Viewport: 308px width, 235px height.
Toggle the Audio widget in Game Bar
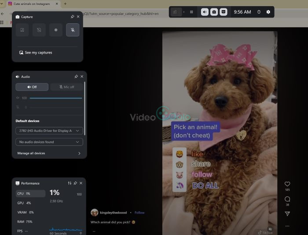pyautogui.click(x=205, y=12)
